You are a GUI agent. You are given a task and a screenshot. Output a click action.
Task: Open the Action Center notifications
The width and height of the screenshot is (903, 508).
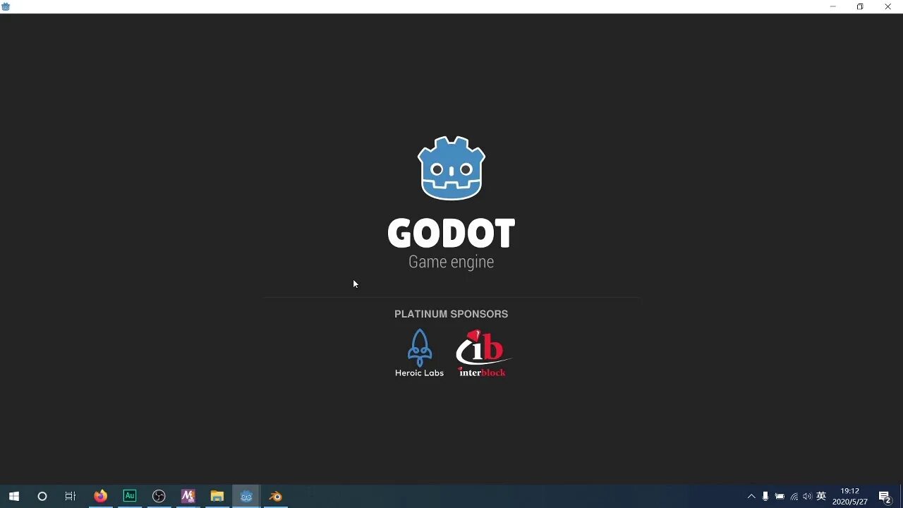point(885,497)
